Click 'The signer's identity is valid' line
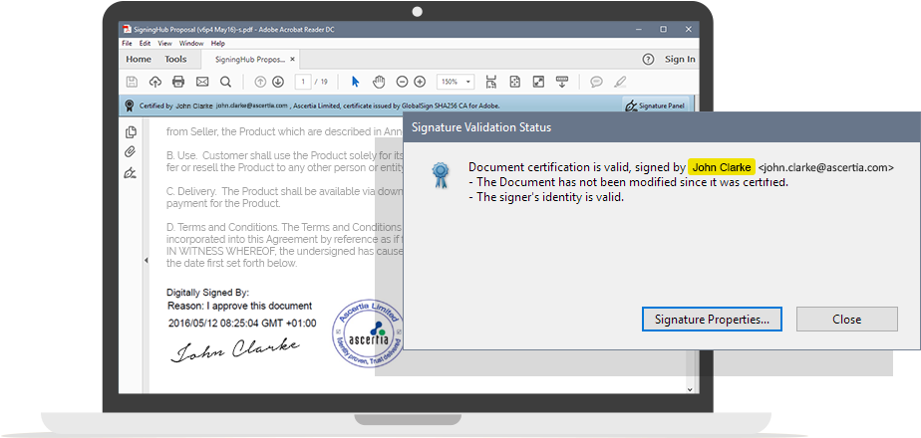Image resolution: width=921 pixels, height=438 pixels. pos(546,197)
